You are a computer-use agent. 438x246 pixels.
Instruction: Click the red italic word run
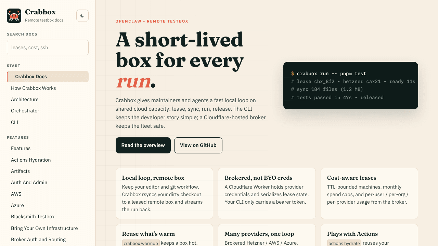click(133, 81)
